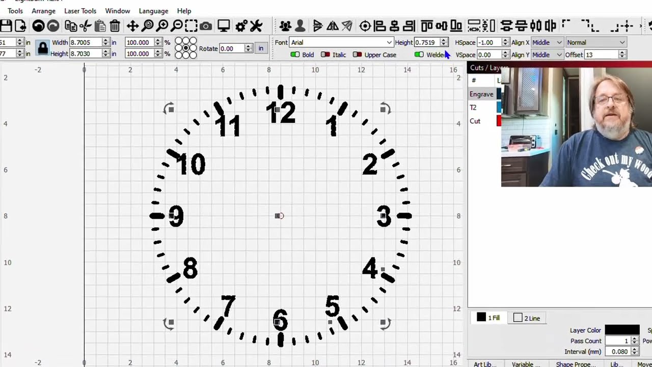Click the Group objects icon
The height and width of the screenshot is (367, 652).
click(285, 25)
